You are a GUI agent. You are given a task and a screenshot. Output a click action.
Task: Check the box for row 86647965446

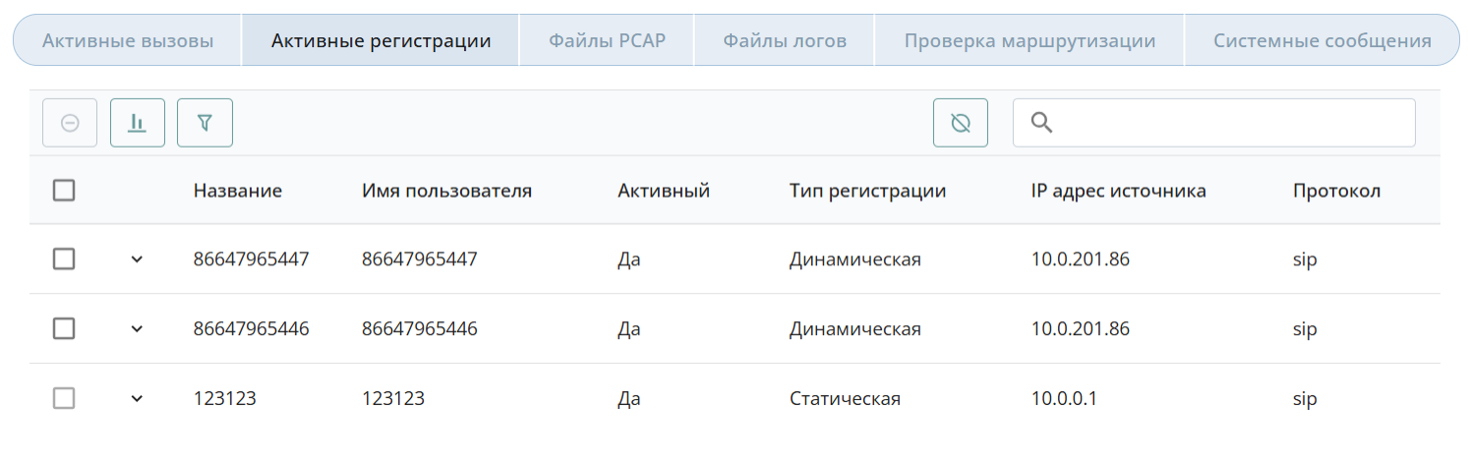64,329
